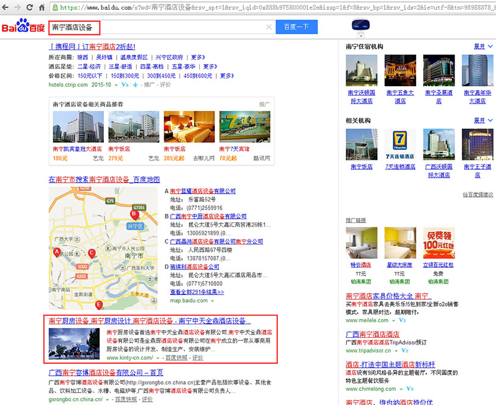496x405 pixels.
Task: Clear the search box with the X icon
Action: coord(269,27)
